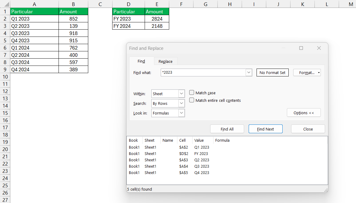Collapse options with Options << button

304,113
